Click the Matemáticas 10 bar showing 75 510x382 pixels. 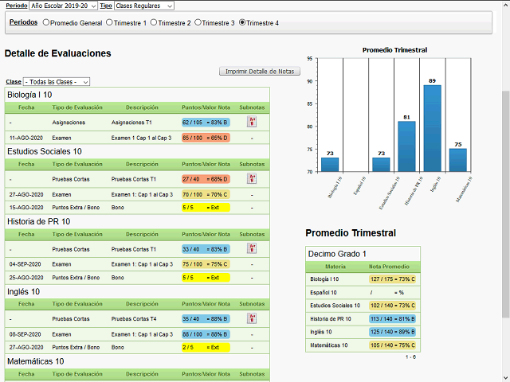pyautogui.click(x=458, y=160)
